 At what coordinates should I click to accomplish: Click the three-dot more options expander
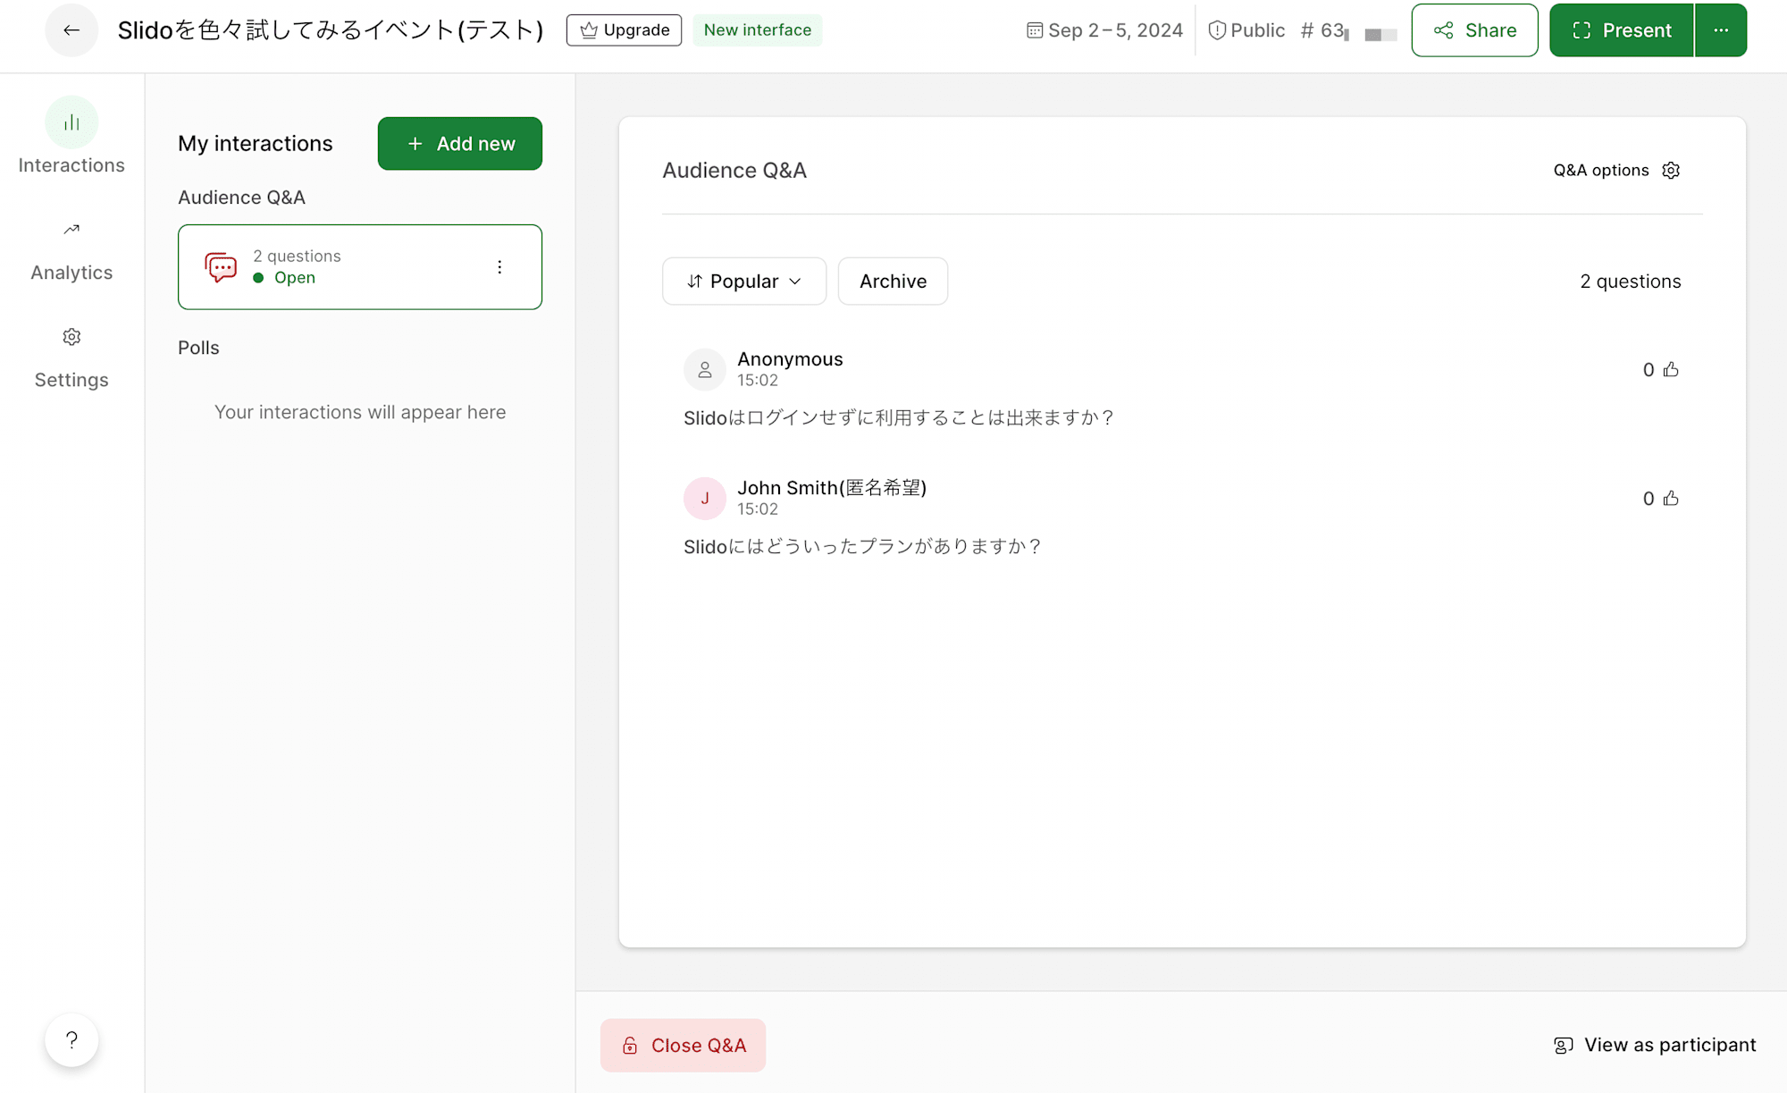(499, 265)
